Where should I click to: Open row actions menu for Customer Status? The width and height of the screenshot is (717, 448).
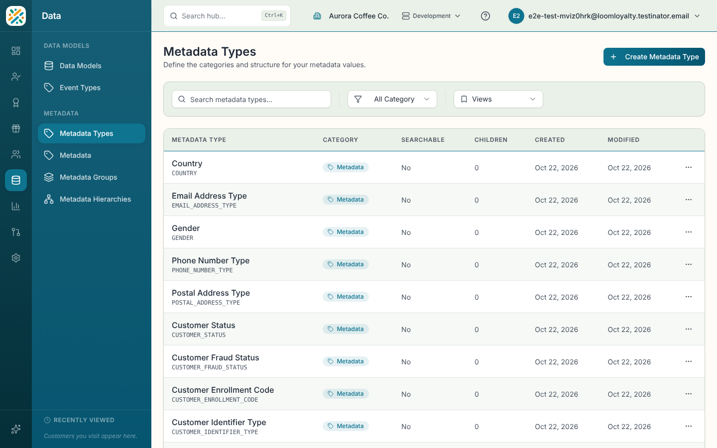tap(689, 329)
